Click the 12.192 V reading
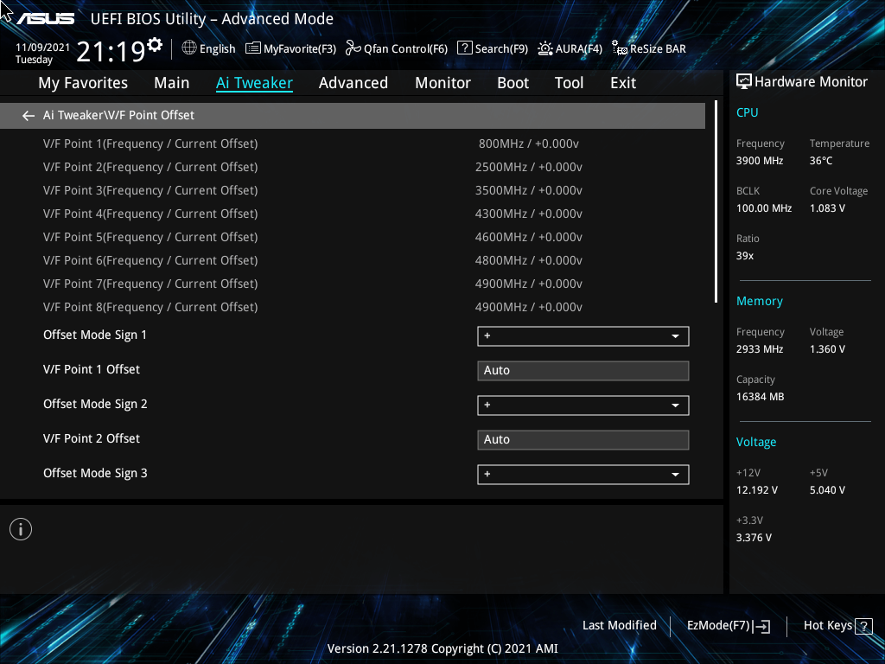This screenshot has height=664, width=885. pos(757,490)
